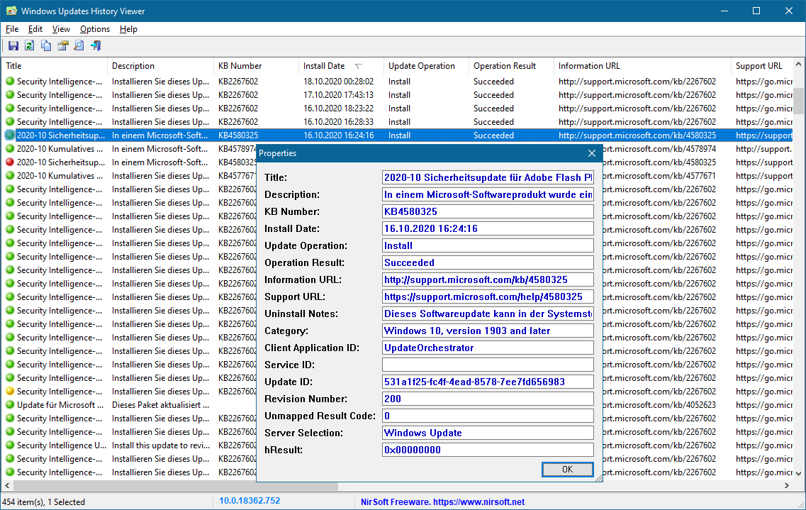
Task: Click the Find magnifier toolbar icon
Action: click(79, 46)
